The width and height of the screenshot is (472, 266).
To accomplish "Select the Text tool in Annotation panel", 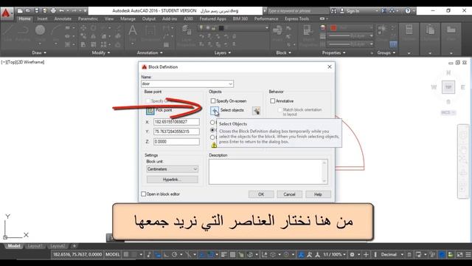I will coord(133,33).
